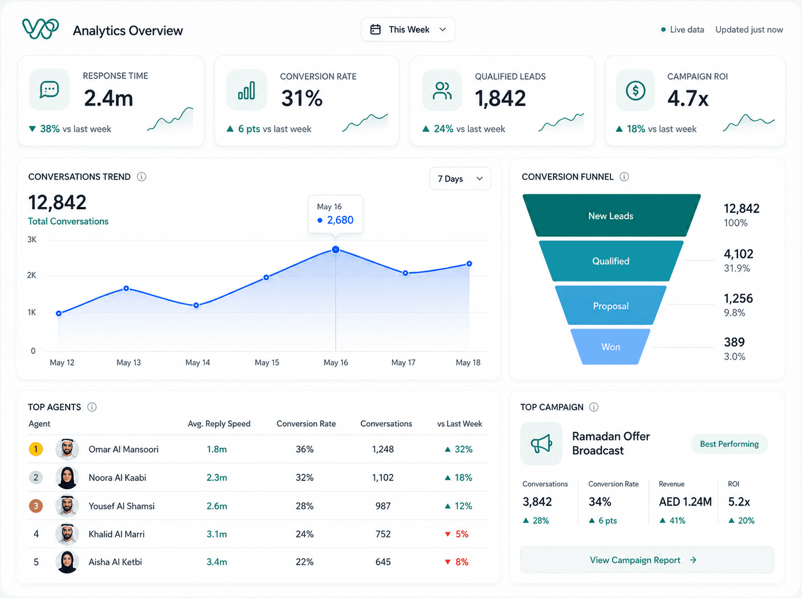
Task: Click the Won funnel stage
Action: click(611, 347)
